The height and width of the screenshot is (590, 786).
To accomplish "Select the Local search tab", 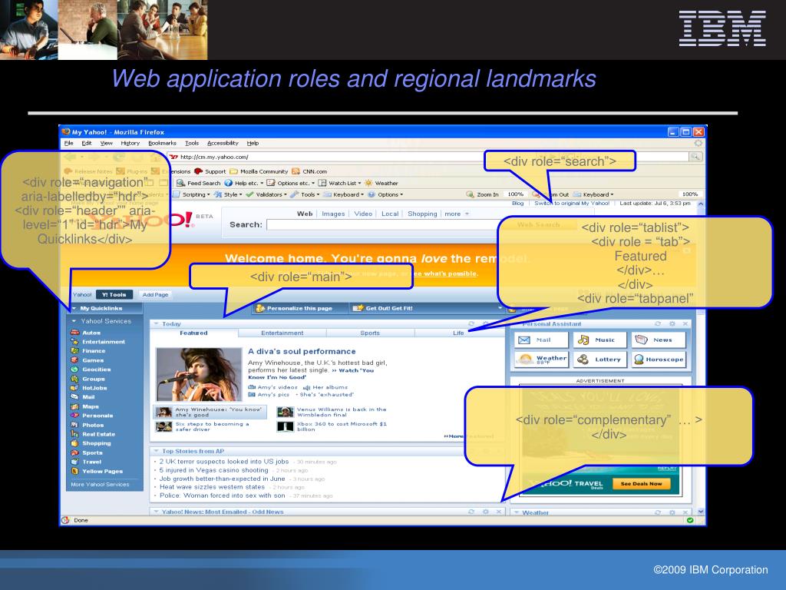I will point(389,214).
